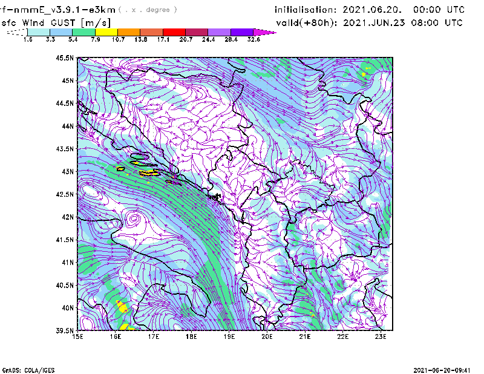This screenshot has height=374, width=484.
Task: Click the latitude label 44.5N
Action: (65, 103)
